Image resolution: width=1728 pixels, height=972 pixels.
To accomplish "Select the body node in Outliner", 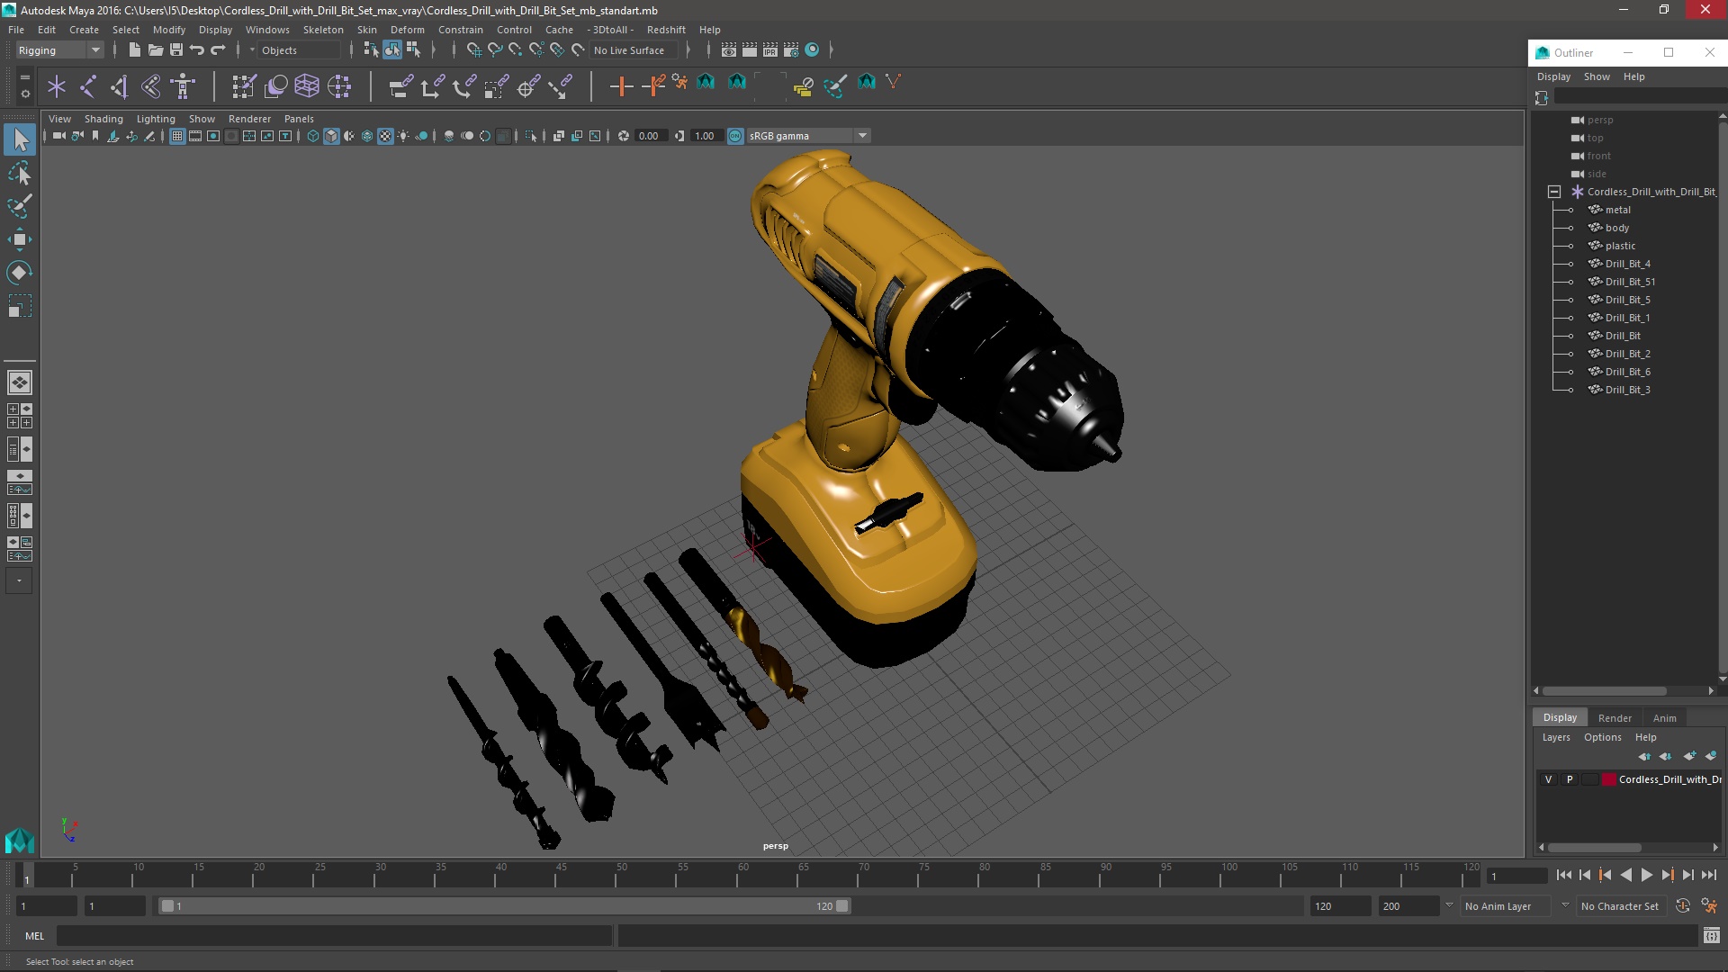I will click(x=1616, y=228).
